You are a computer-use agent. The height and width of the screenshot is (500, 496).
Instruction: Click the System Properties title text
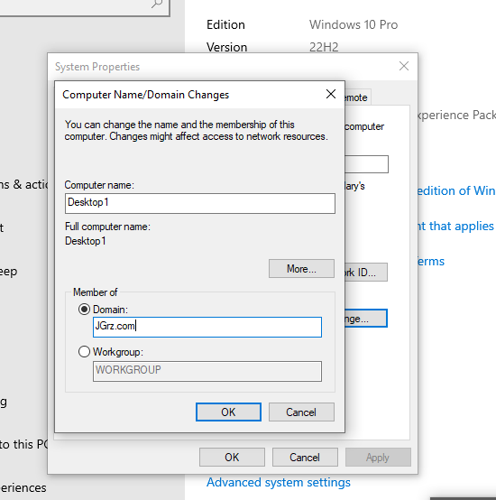coord(97,67)
